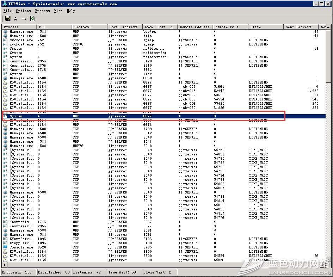333x277 pixels.
Task: Click icon of Manager.exe bootps row
Action: pyautogui.click(x=5, y=32)
